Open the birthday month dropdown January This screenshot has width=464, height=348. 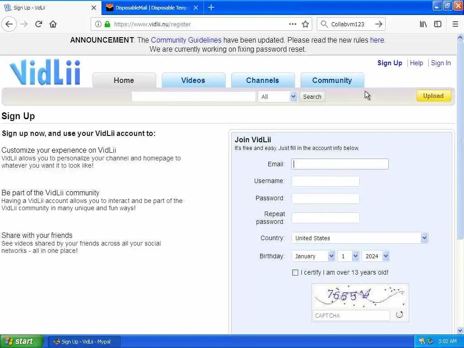pos(313,256)
